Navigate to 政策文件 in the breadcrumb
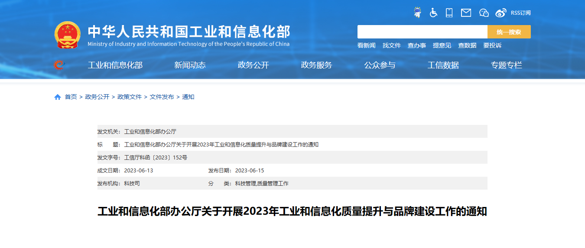The height and width of the screenshot is (248, 585). 130,97
